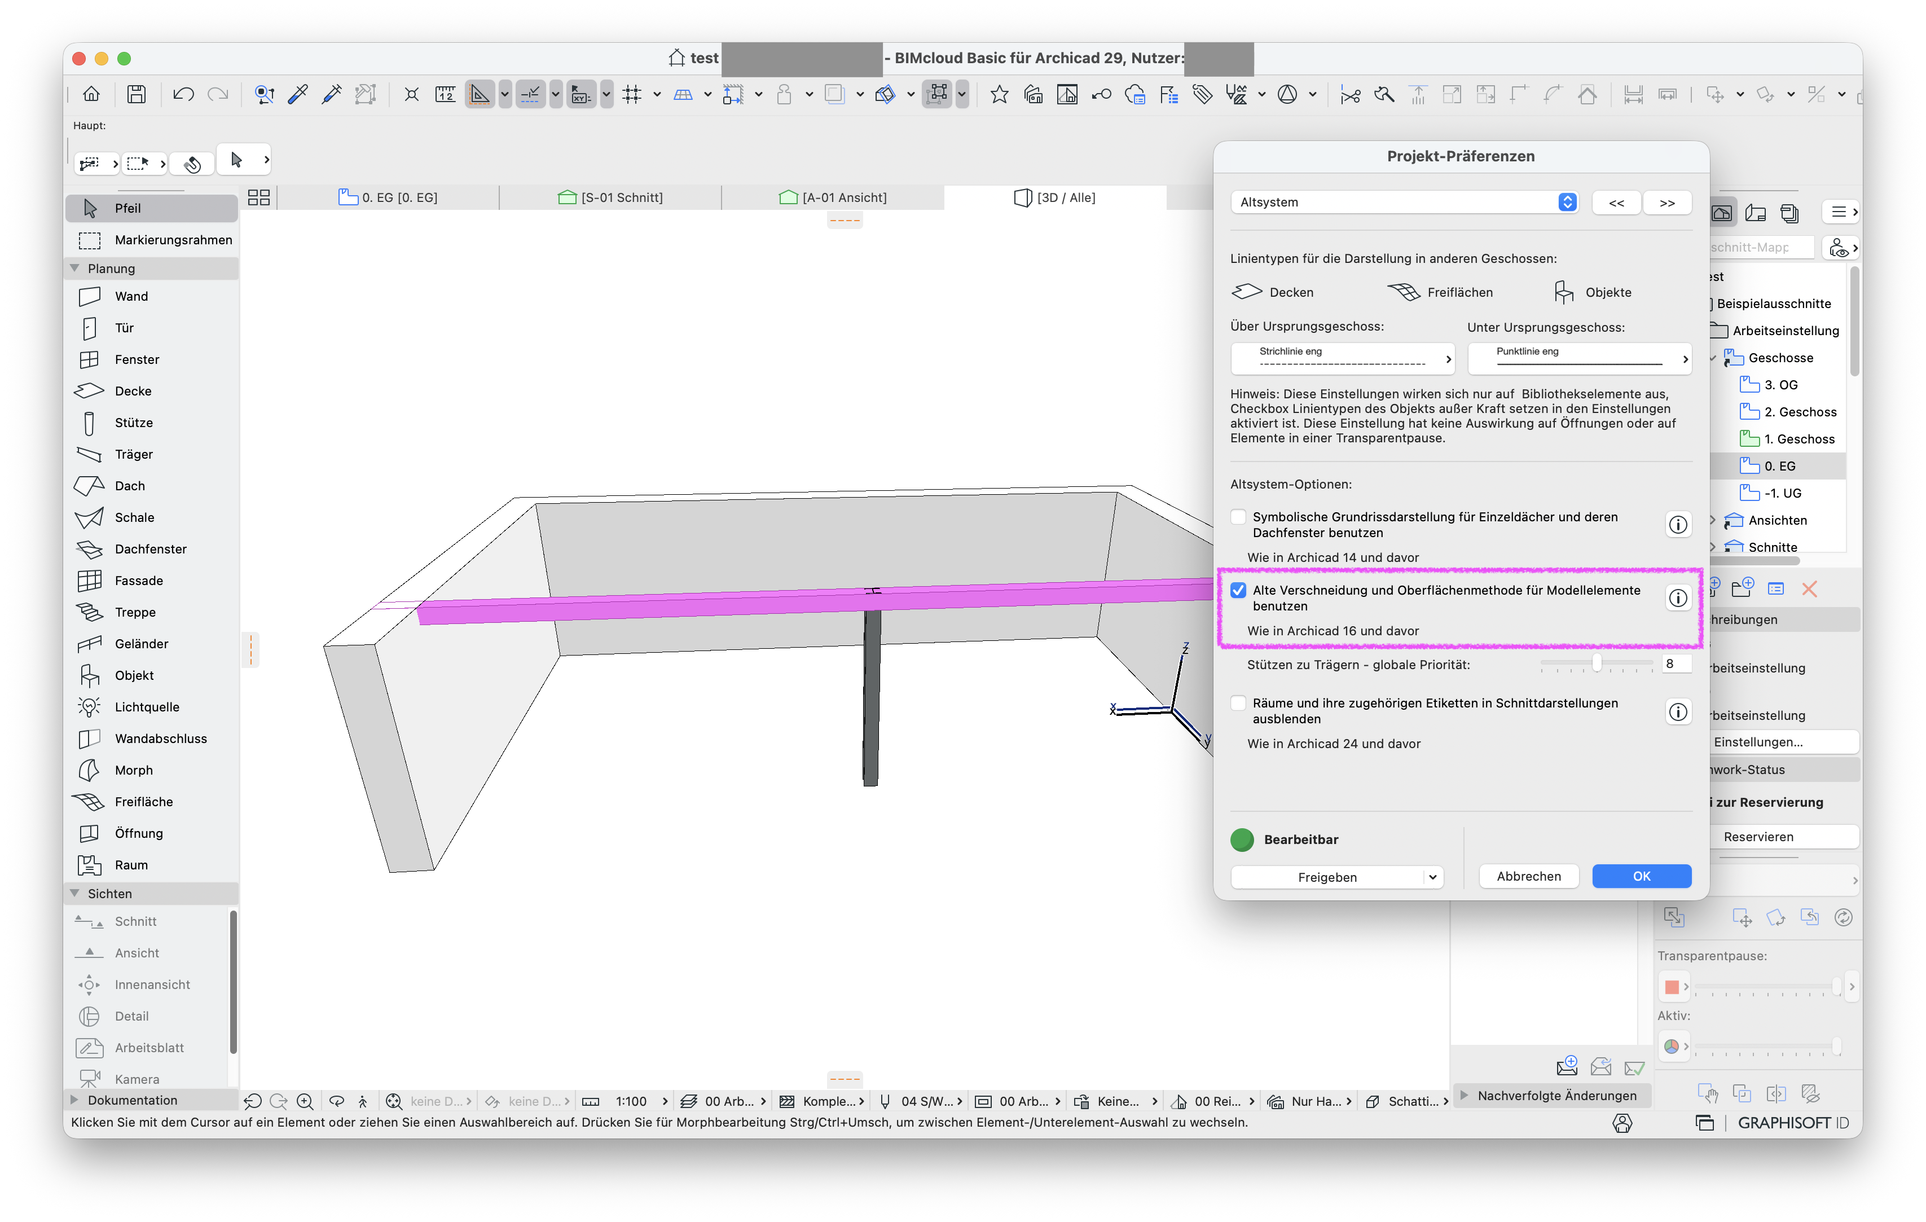Viewport: 1926px width, 1222px height.
Task: Click Abbrechen in Projekt-Präferenzen
Action: coord(1528,877)
